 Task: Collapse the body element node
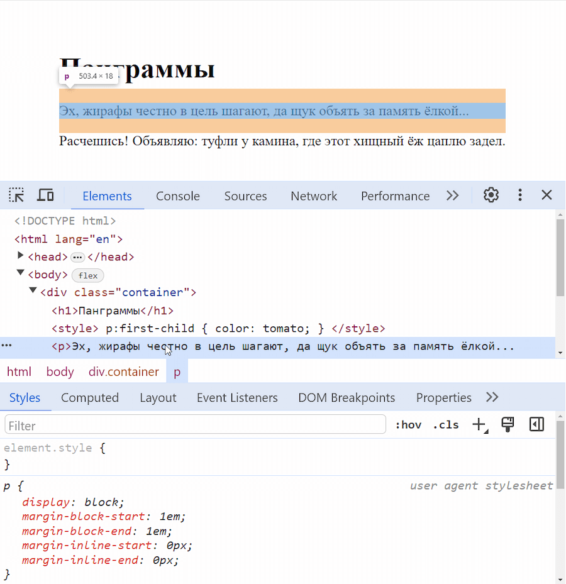coord(21,273)
